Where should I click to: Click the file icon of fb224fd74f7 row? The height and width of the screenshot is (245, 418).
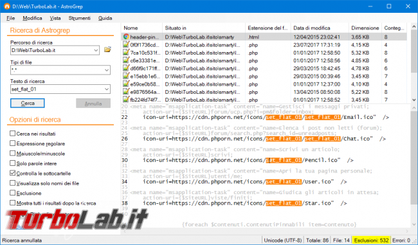coord(126,100)
